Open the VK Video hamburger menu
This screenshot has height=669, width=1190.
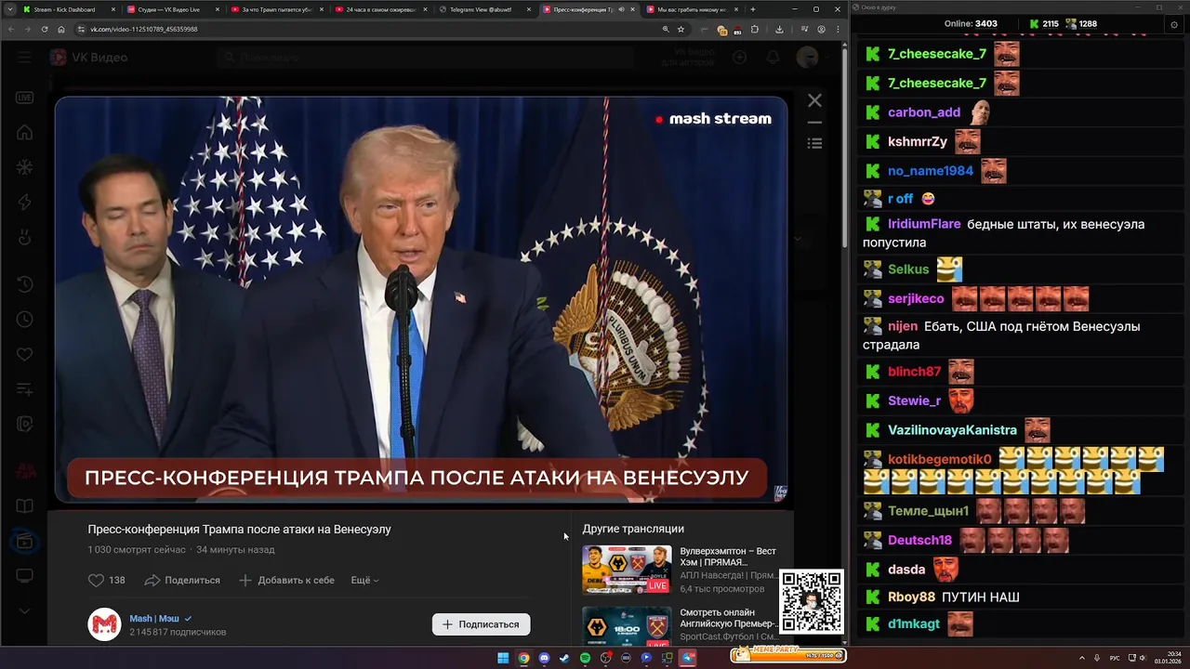[25, 58]
